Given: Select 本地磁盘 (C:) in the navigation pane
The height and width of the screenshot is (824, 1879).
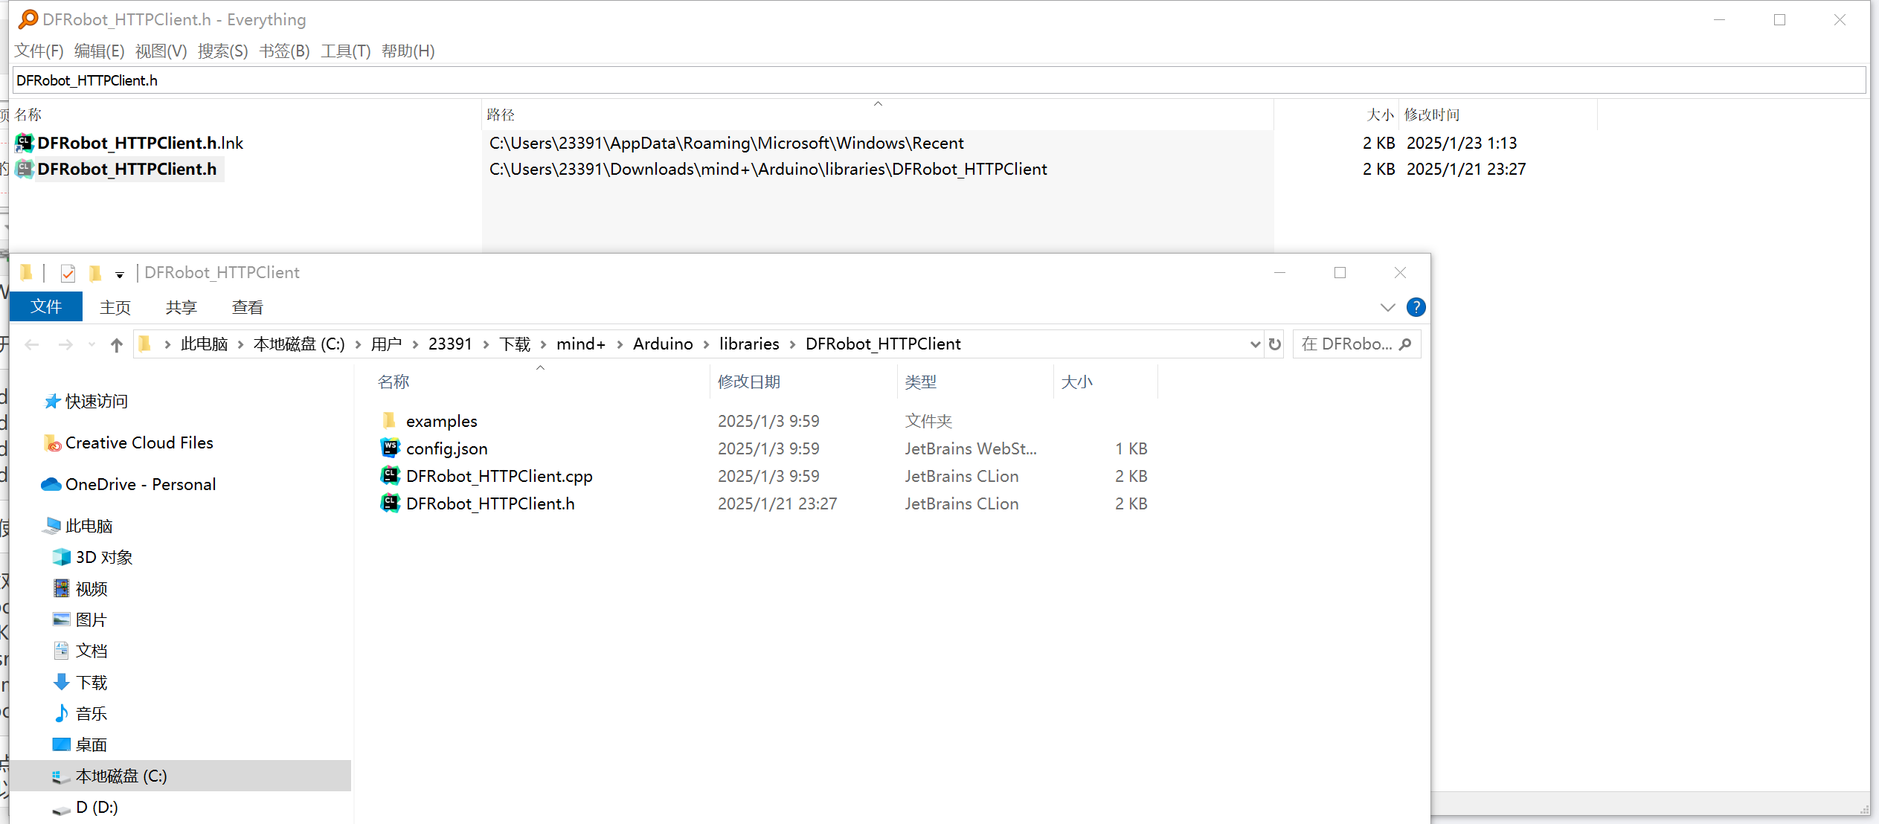Looking at the screenshot, I should tap(181, 776).
